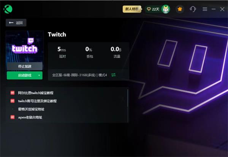This screenshot has height=157, width=228.
Task: Open the server region 全区服-华南 selector
Action: pyautogui.click(x=79, y=75)
